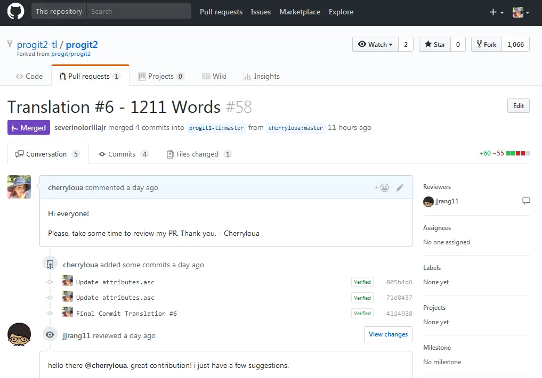Open the Watch dropdown button

click(375, 44)
